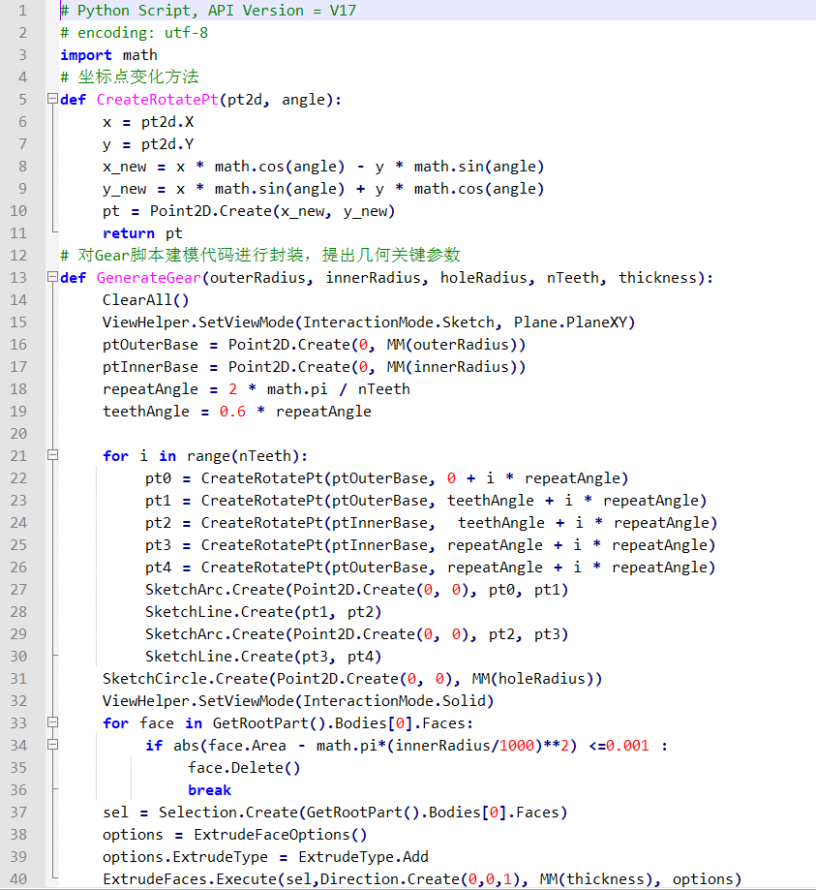Screen dimensions: 816x890
Task: Collapse the GenerateGear function fold marker
Action: tap(53, 277)
